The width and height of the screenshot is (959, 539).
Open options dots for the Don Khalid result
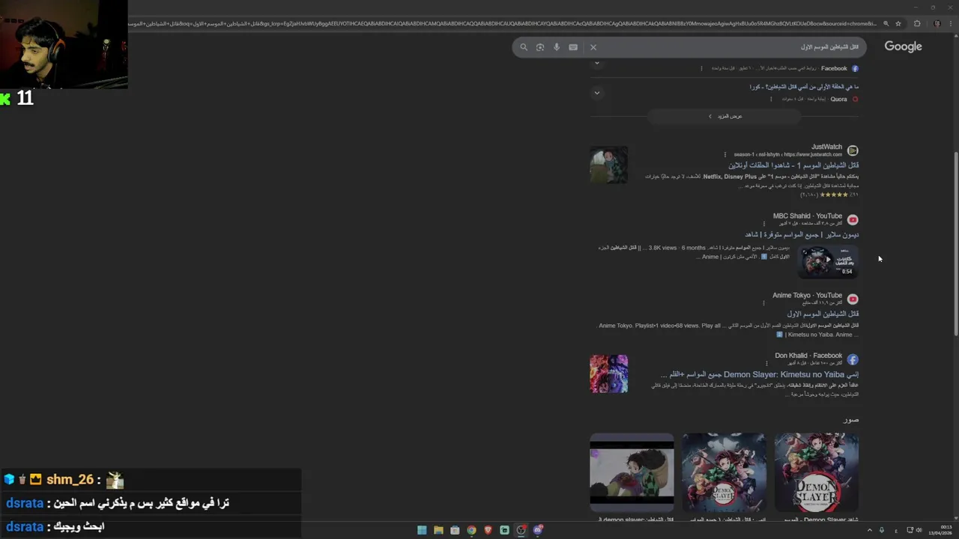(766, 363)
